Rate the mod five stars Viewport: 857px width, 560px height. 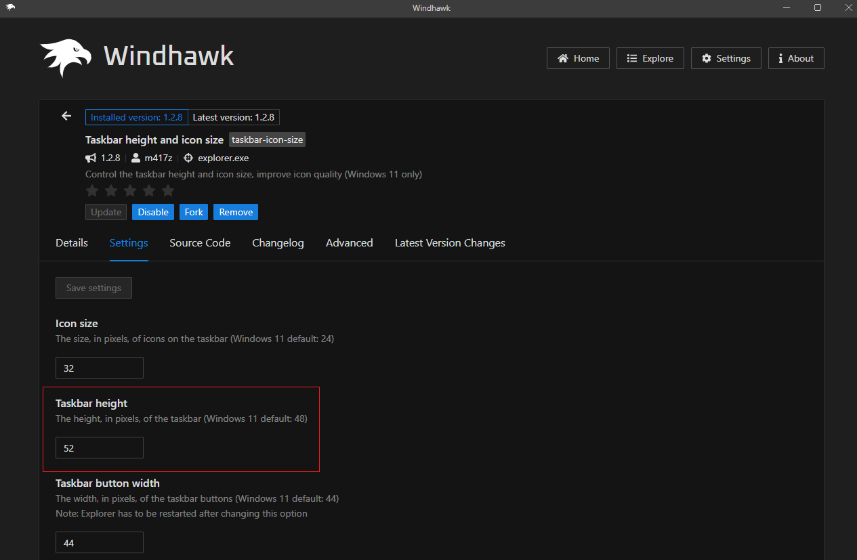(x=167, y=190)
